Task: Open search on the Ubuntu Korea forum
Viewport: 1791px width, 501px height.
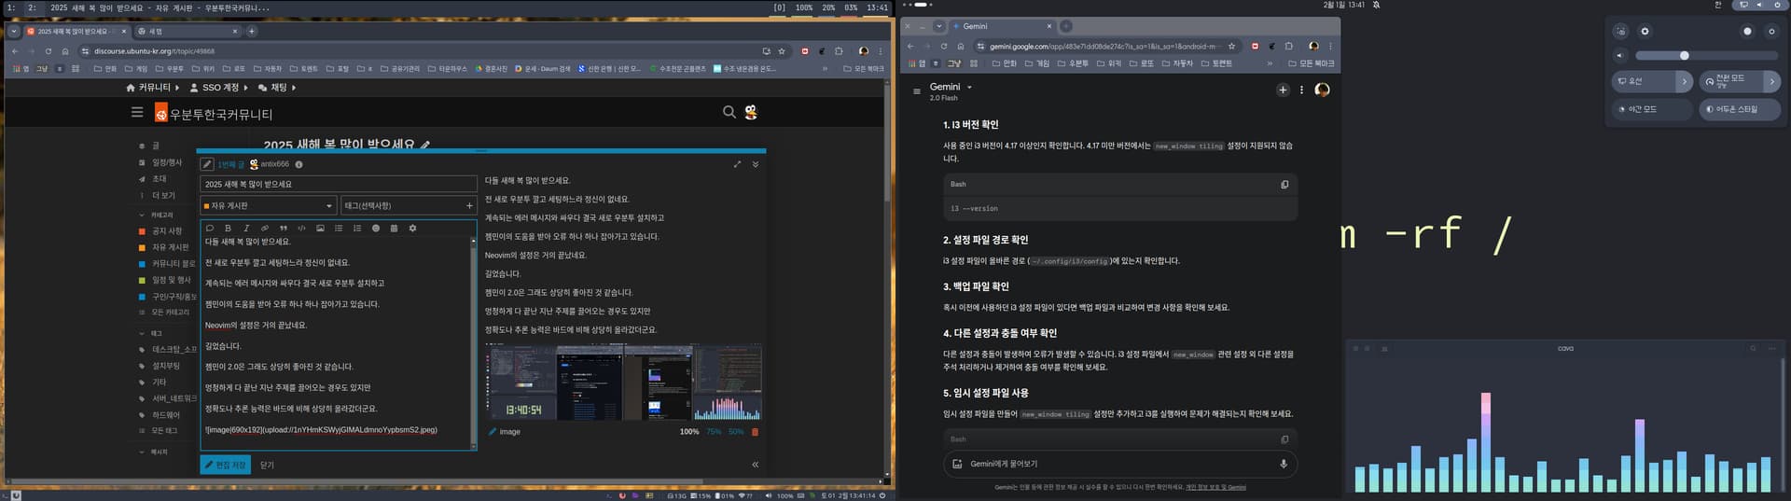Action: point(729,112)
